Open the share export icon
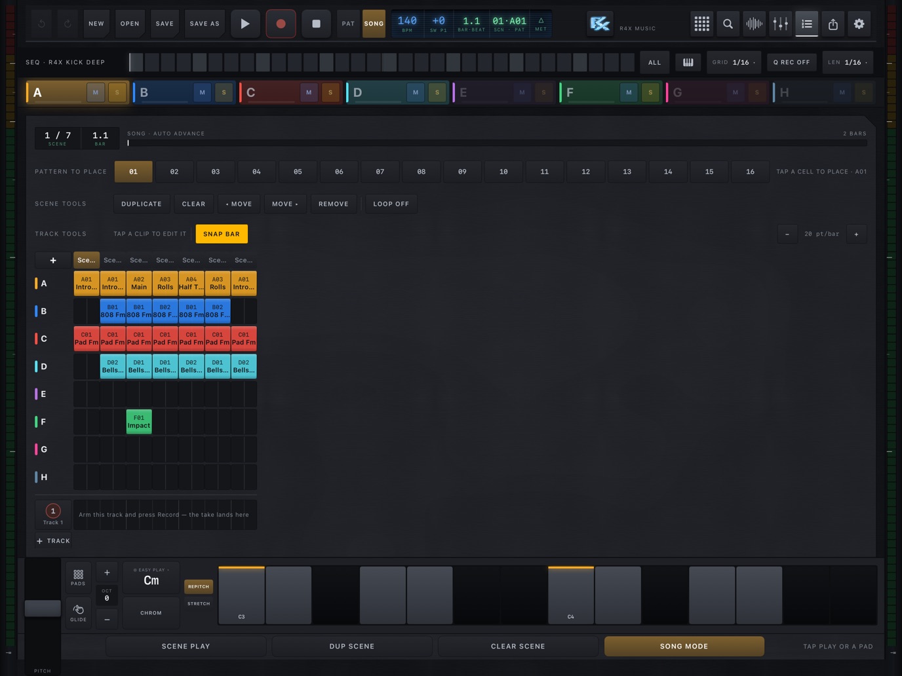Viewport: 902px width, 676px height. pyautogui.click(x=833, y=24)
